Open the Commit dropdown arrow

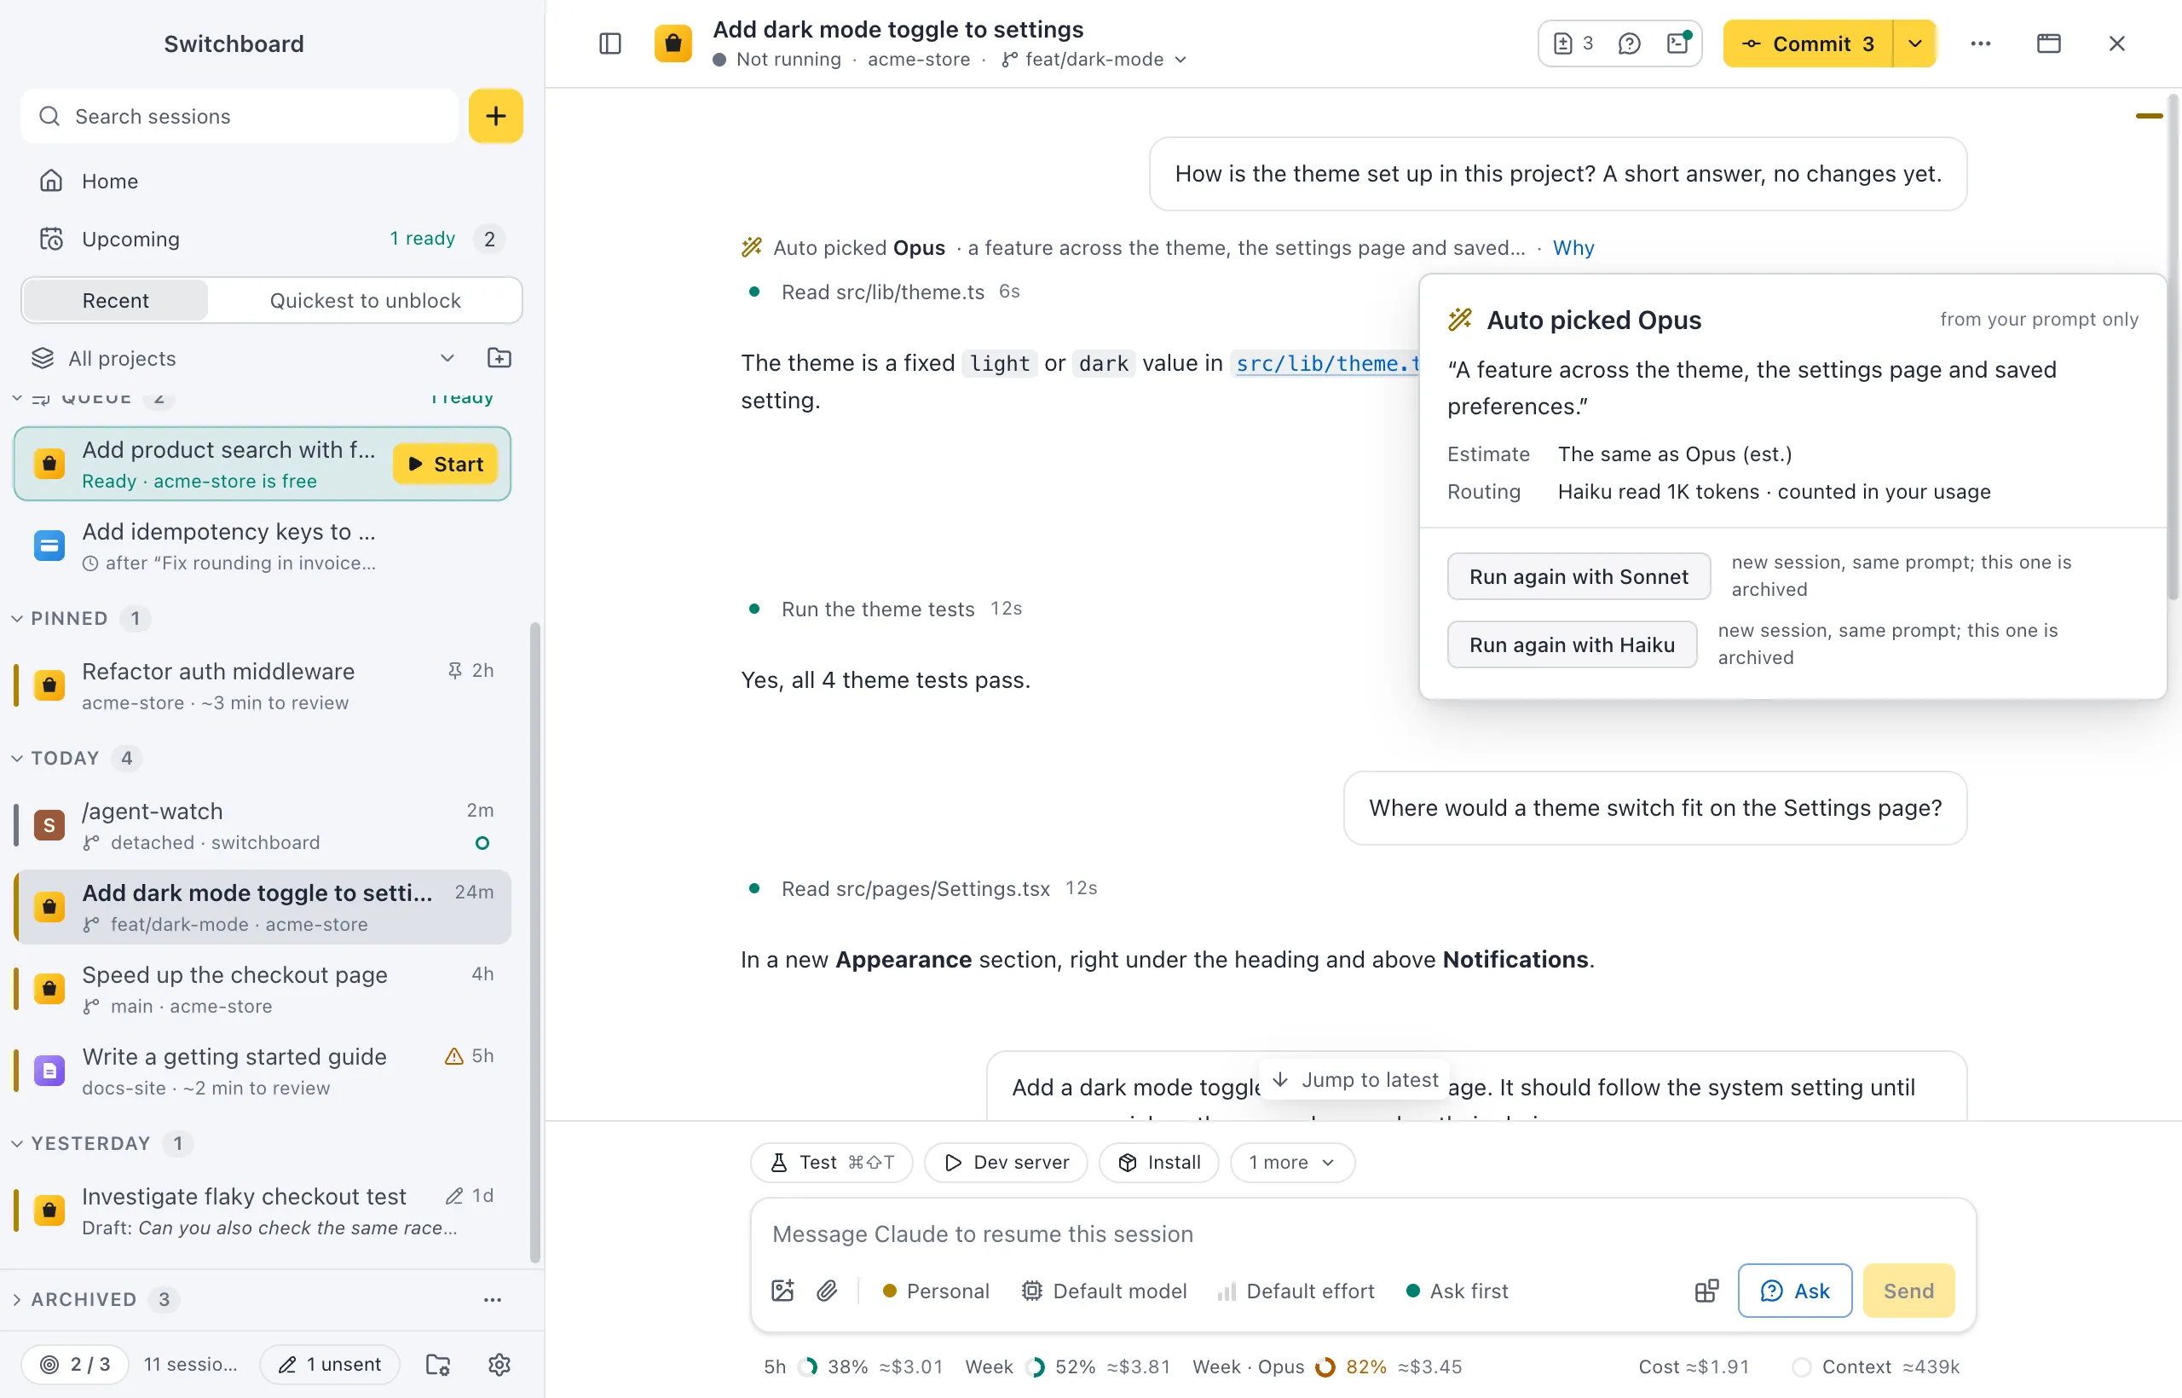1915,43
